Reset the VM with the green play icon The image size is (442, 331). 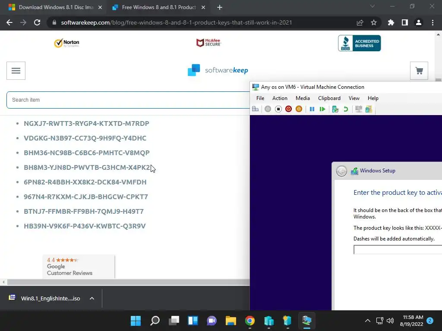322,109
